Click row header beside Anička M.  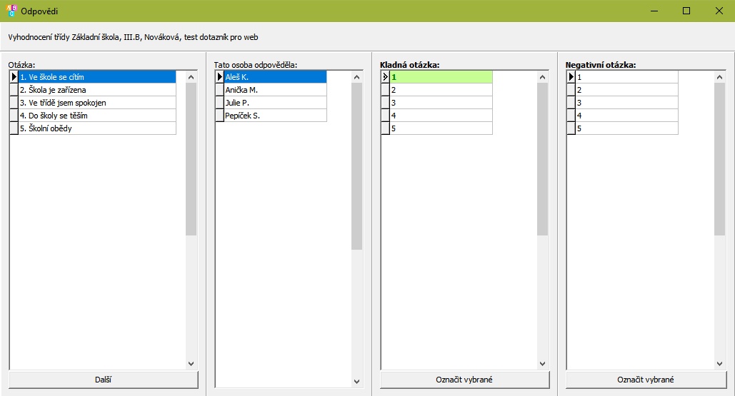pyautogui.click(x=220, y=90)
